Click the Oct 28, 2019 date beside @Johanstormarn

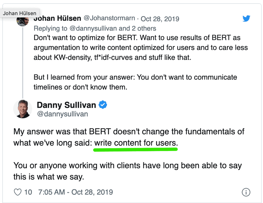[160, 19]
